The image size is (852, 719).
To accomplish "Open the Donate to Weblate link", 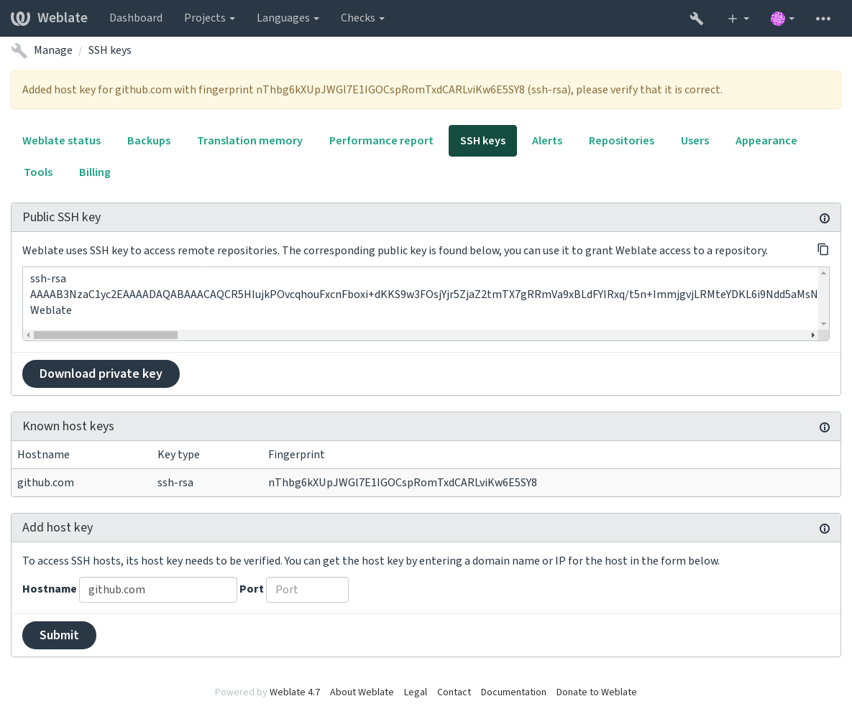I will pyautogui.click(x=596, y=692).
